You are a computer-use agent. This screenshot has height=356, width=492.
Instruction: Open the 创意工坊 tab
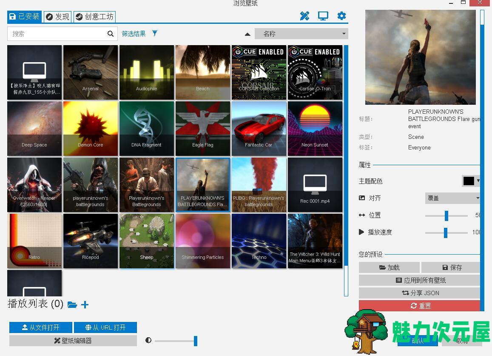click(94, 17)
